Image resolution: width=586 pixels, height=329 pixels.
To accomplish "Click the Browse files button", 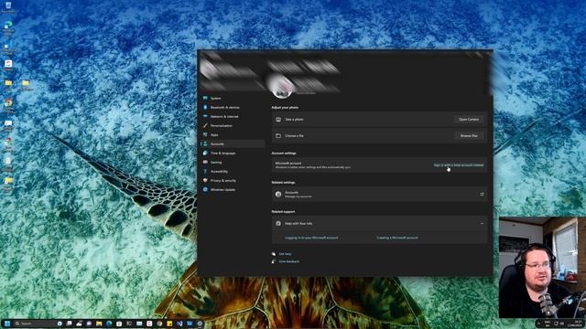I will 468,136.
